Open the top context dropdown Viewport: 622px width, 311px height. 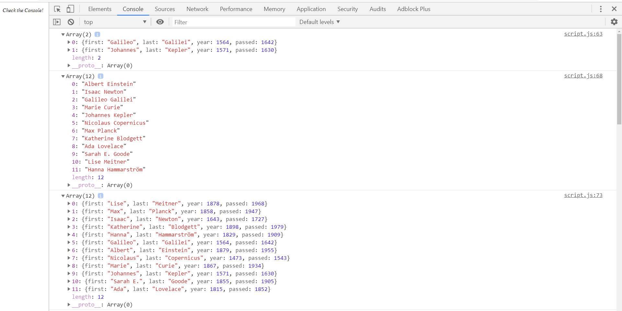115,22
